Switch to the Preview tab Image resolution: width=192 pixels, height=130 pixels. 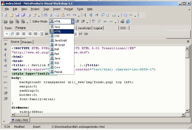coord(27,42)
